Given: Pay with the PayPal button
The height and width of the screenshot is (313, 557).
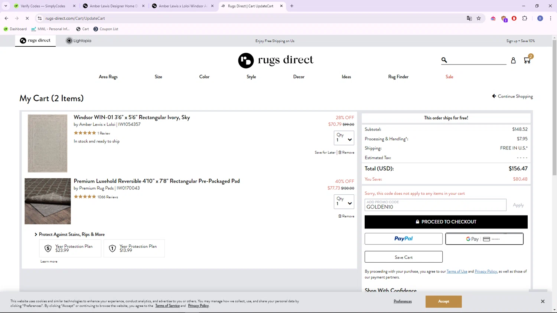Looking at the screenshot, I should (404, 239).
